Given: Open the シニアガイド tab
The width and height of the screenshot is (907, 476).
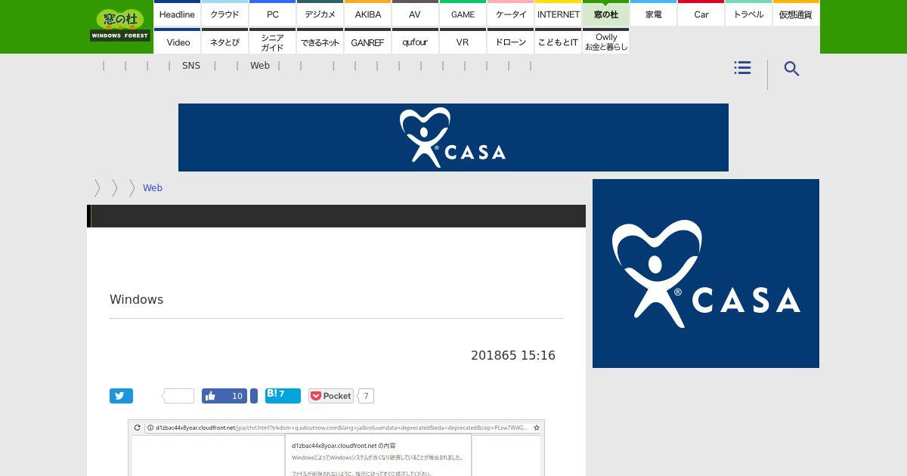Looking at the screenshot, I should tap(272, 42).
